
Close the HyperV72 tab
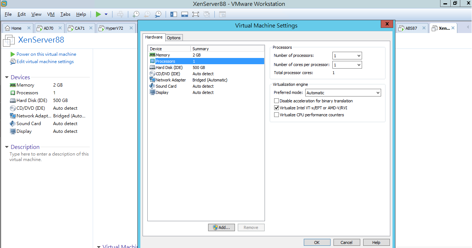tap(132, 28)
